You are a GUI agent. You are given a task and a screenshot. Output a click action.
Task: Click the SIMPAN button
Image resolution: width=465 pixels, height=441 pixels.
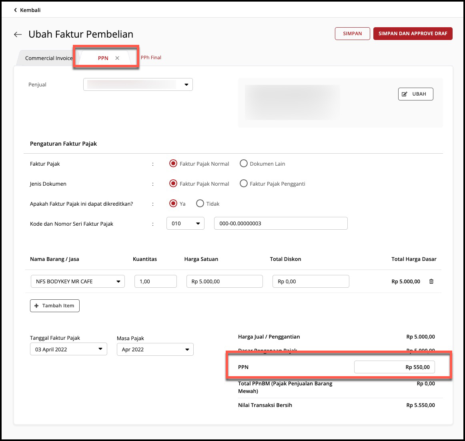click(352, 34)
